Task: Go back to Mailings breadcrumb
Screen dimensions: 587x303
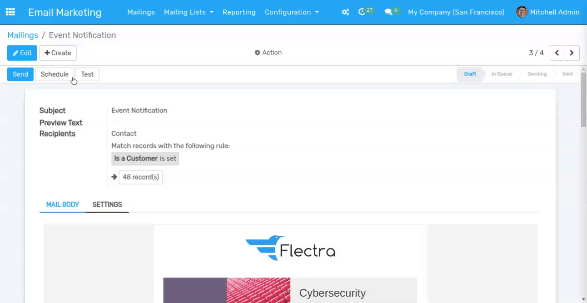Action: click(x=23, y=35)
